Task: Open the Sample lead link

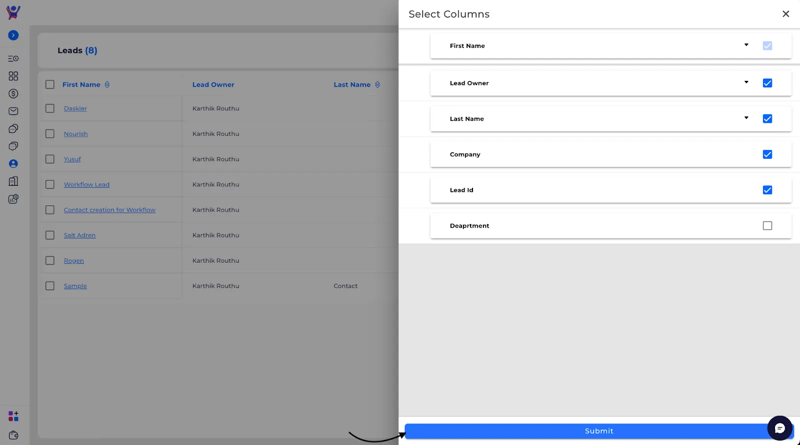Action: [75, 286]
